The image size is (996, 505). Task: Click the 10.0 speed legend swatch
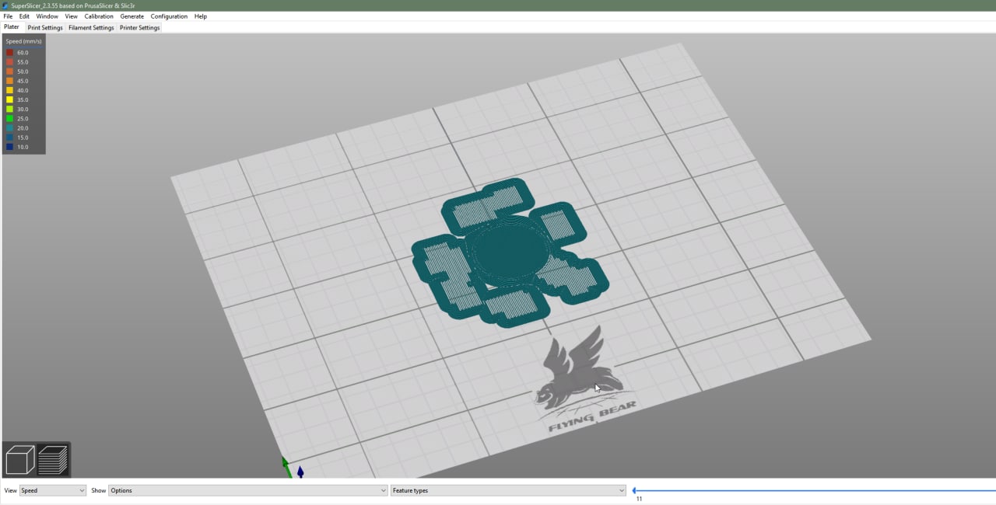(x=10, y=147)
